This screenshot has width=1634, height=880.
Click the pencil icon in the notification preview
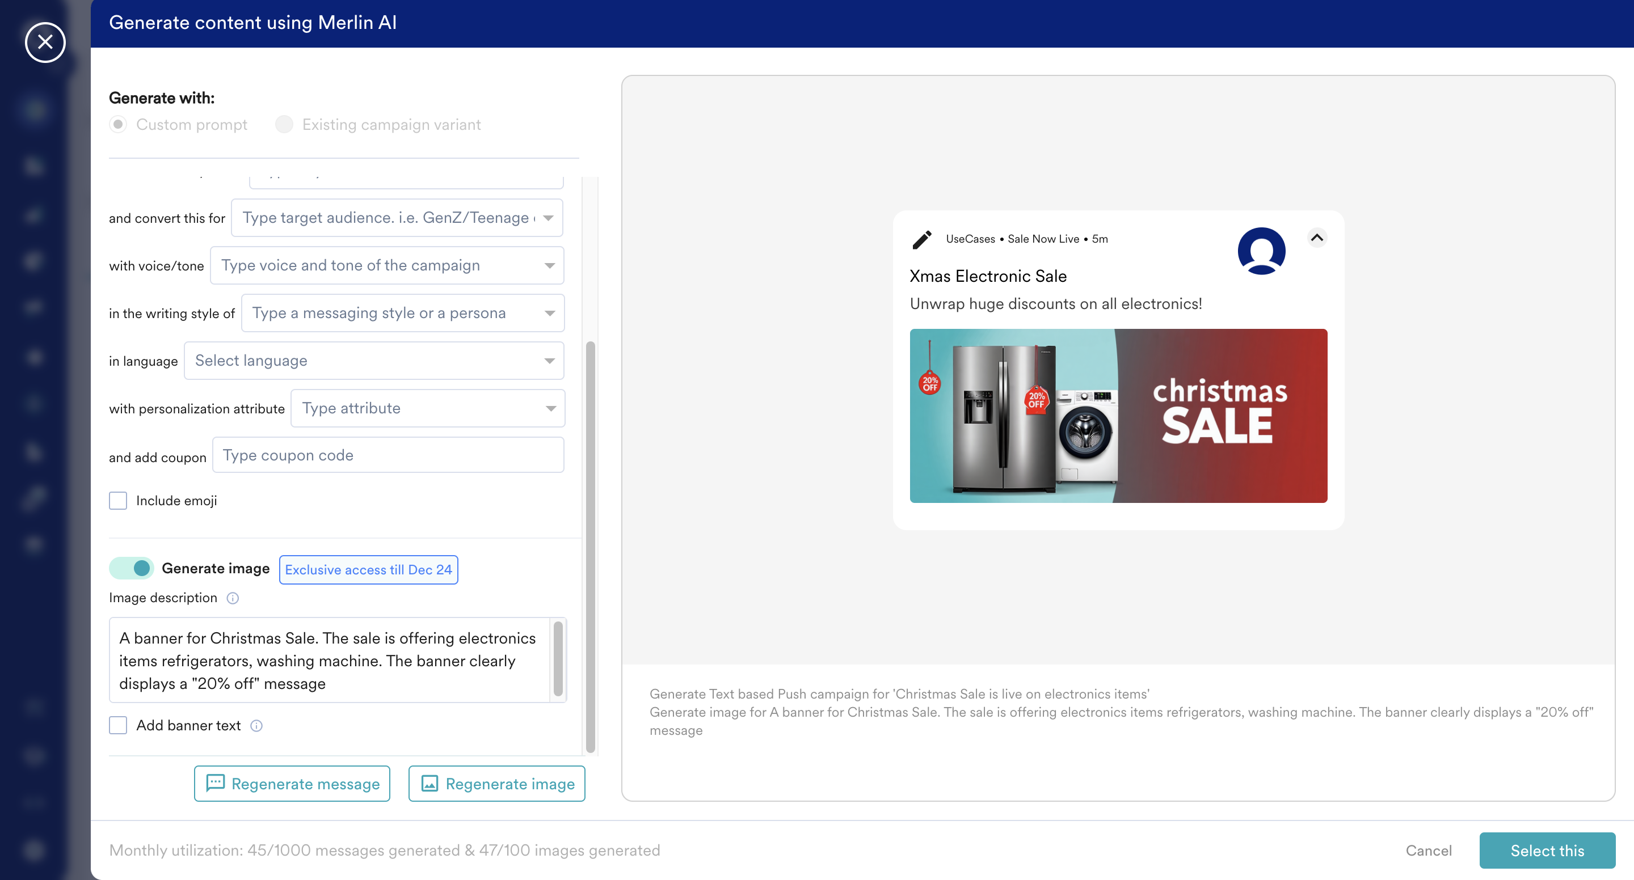pos(921,239)
